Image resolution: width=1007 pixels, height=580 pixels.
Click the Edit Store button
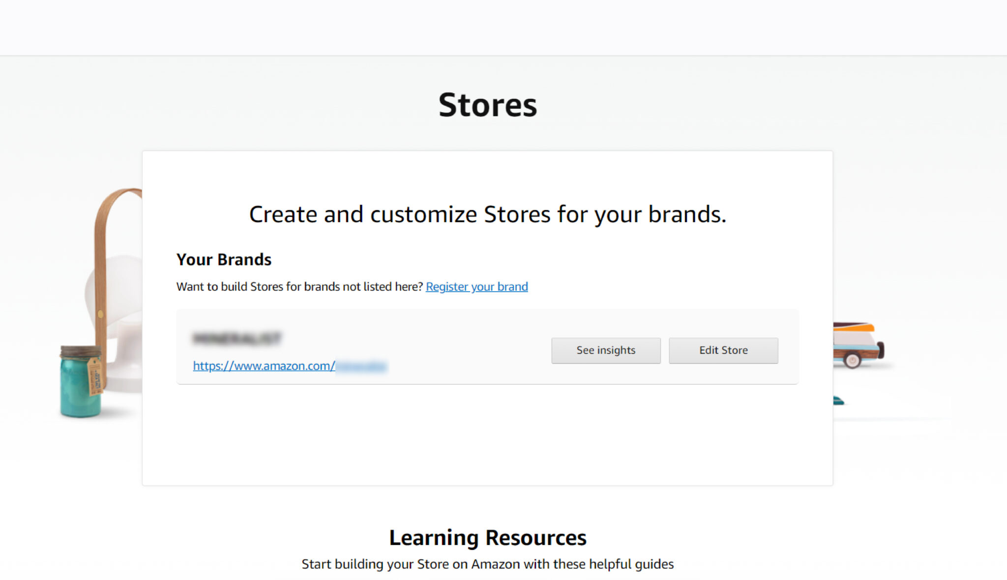(723, 350)
